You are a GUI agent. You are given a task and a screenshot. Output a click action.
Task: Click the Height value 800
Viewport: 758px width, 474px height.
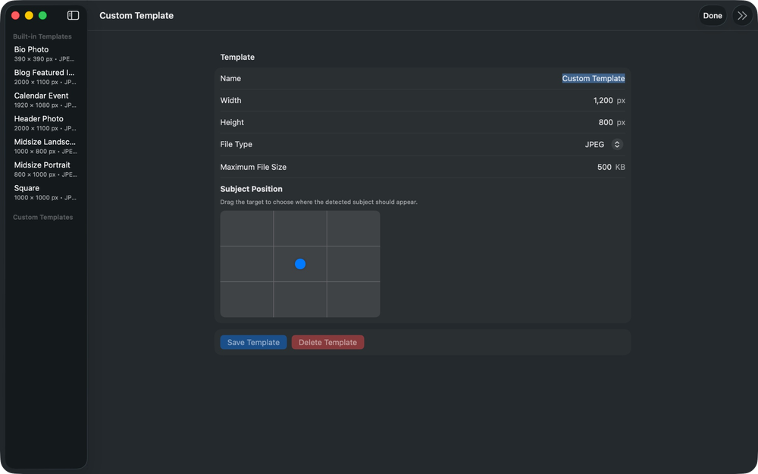coord(605,122)
